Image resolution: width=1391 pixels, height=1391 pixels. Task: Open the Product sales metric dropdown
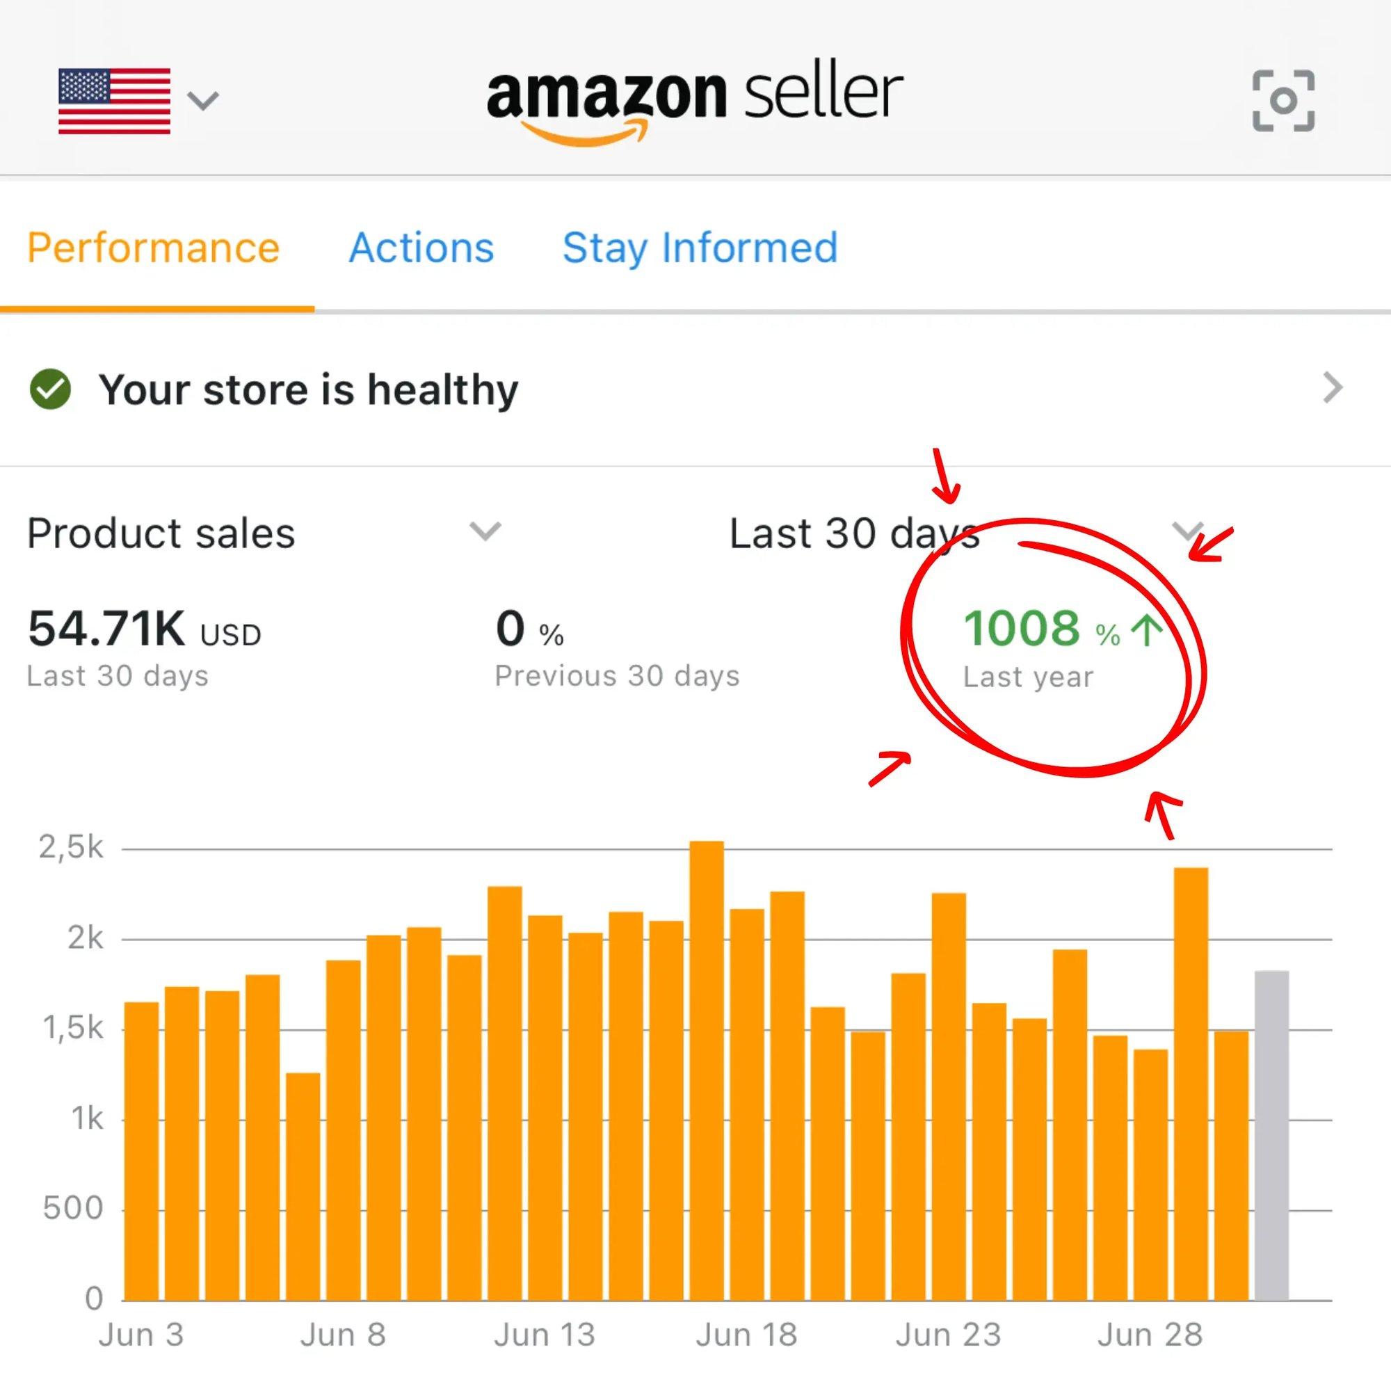click(x=485, y=531)
